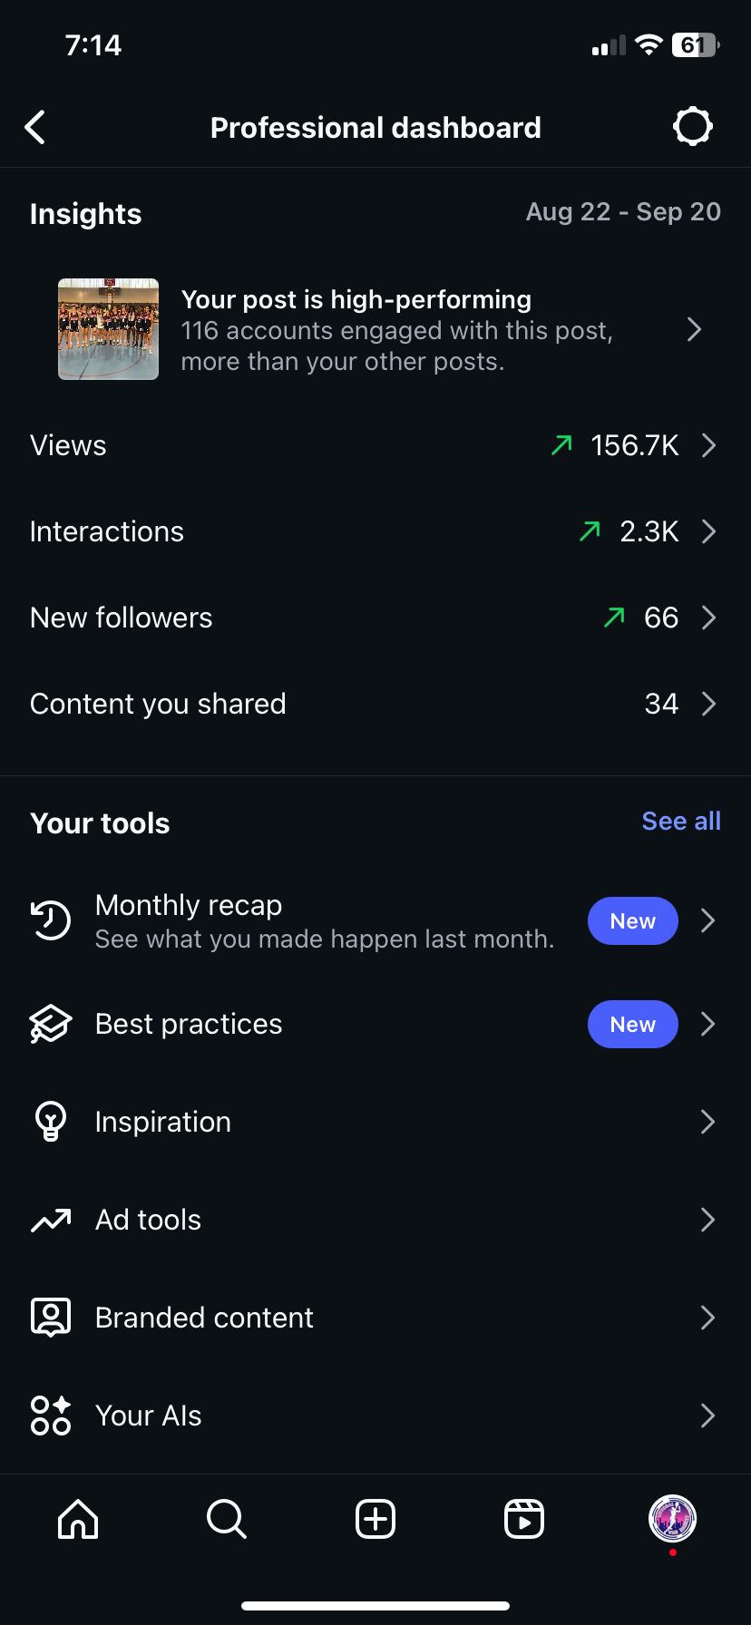Tap the Your AIs icon

(51, 1416)
